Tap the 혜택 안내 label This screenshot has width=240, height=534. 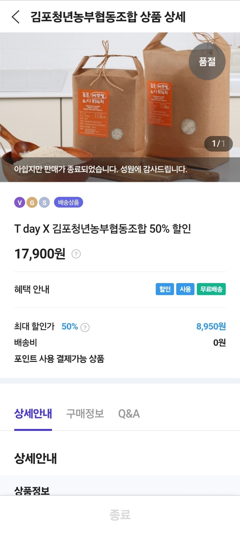(x=32, y=289)
